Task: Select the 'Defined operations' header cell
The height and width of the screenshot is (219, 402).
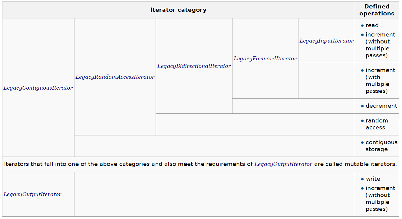Action: pyautogui.click(x=377, y=10)
